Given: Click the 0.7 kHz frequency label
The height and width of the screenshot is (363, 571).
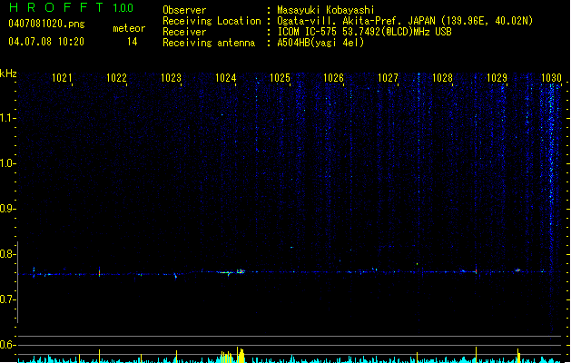Looking at the screenshot, I should tap(7, 299).
